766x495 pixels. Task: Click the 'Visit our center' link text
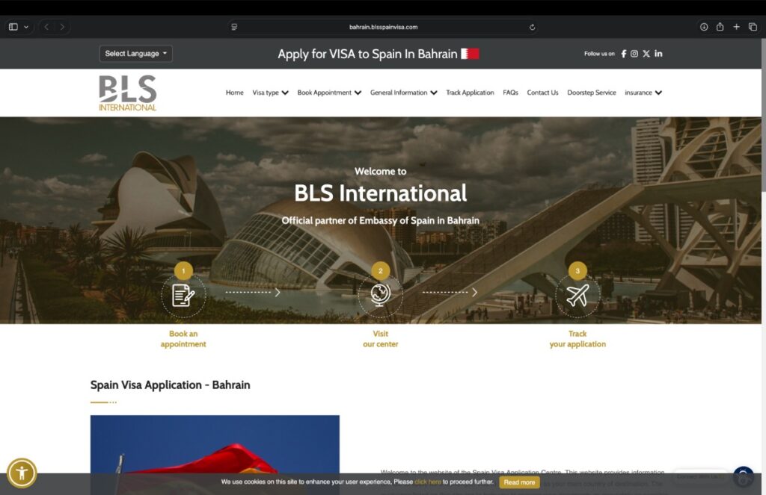click(381, 339)
